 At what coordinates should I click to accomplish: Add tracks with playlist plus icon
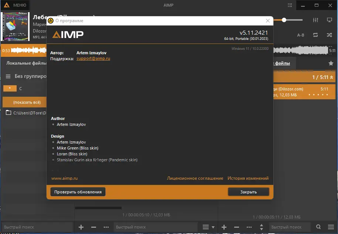224,227
